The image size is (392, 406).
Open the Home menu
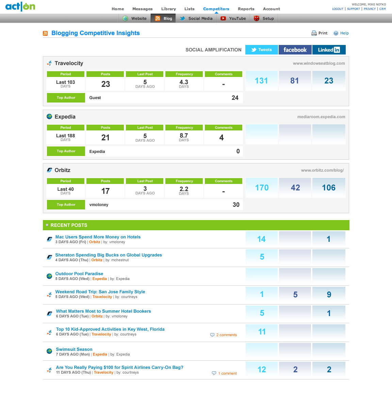[118, 9]
